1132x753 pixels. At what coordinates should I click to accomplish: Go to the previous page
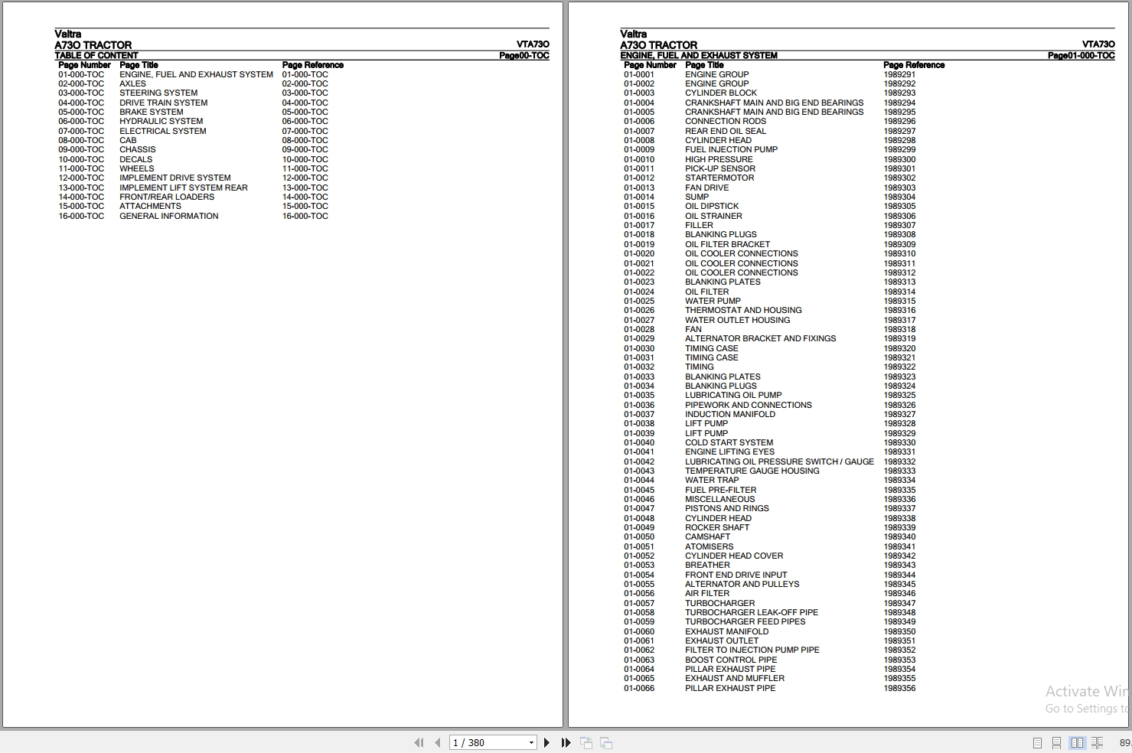(x=437, y=742)
